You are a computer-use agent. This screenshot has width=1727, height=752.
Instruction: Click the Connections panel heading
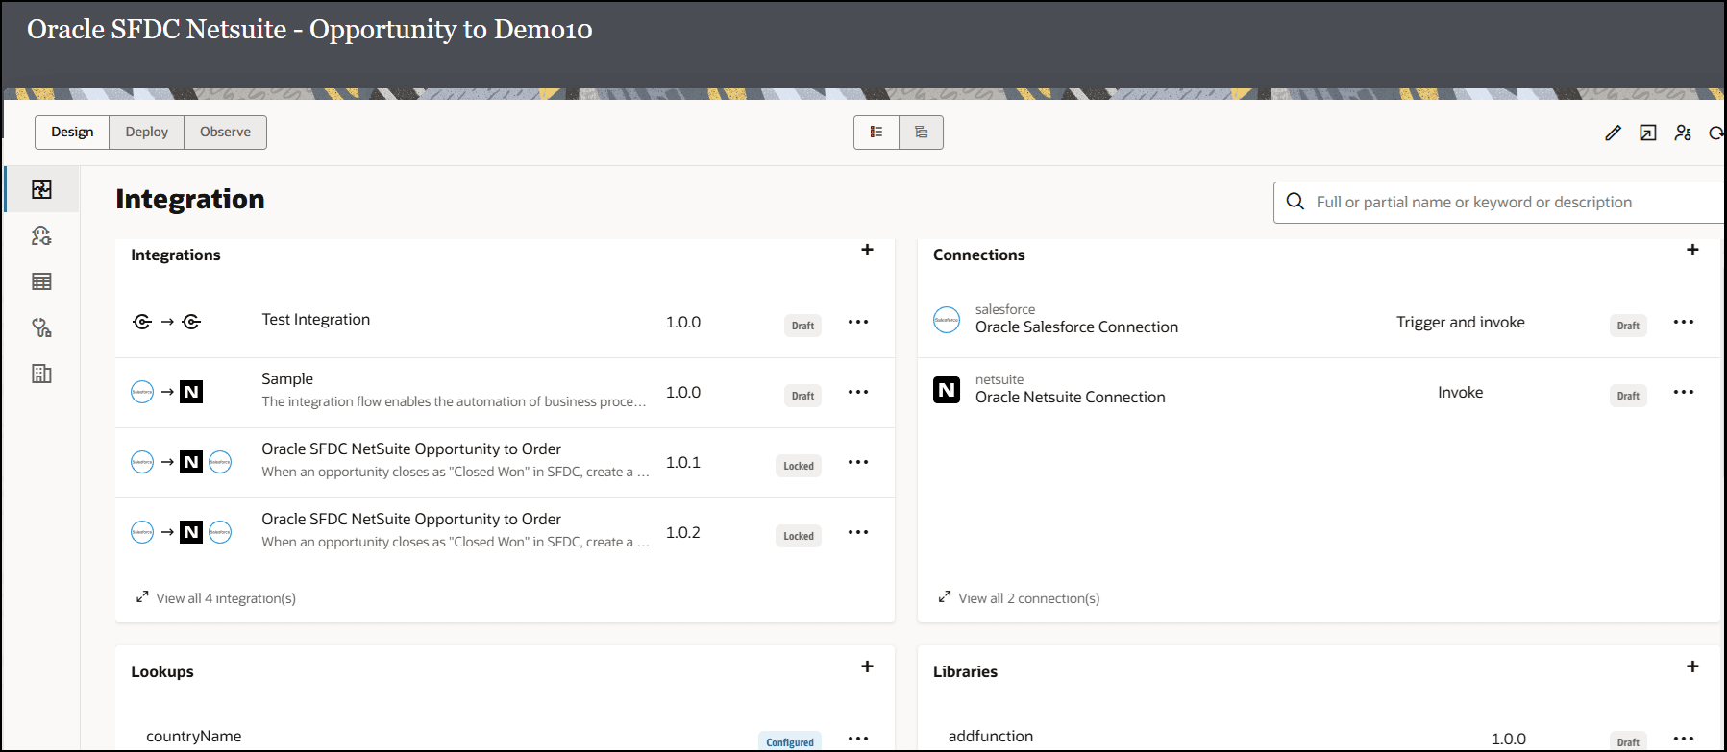[x=979, y=255]
